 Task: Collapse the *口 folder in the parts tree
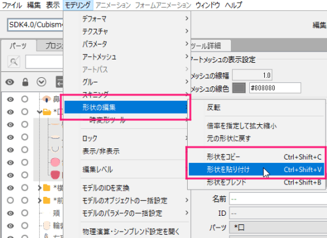(x=39, y=112)
